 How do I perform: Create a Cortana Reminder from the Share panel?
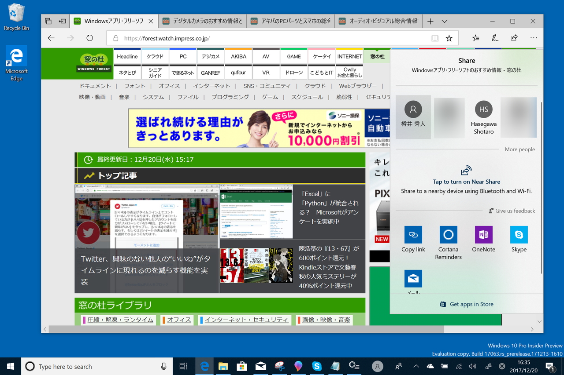[x=448, y=235]
